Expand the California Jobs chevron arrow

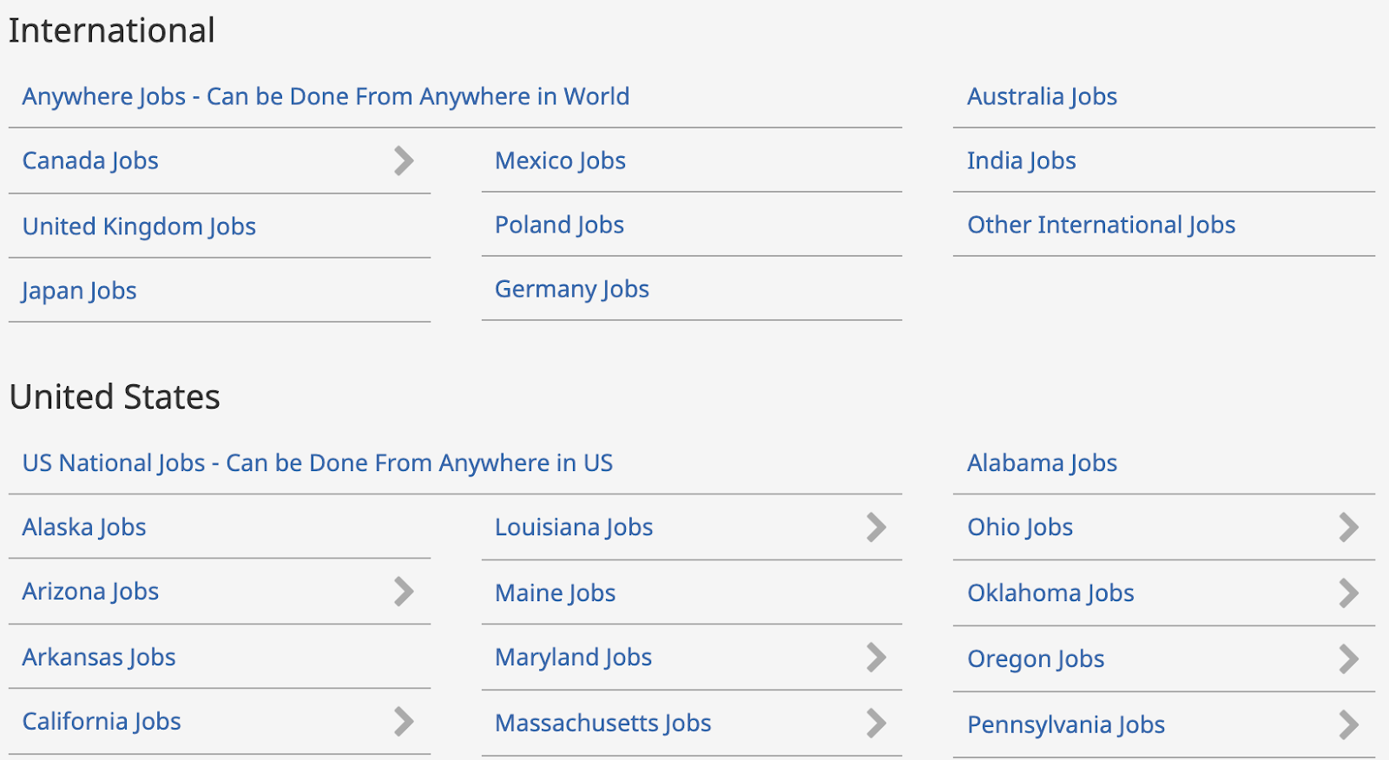404,721
